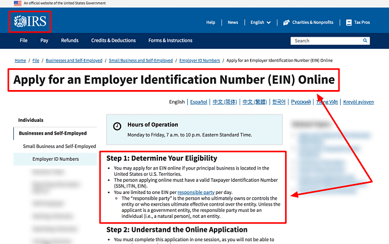The image size is (389, 244).
Task: Open the Charities & Nonprofits link
Action: tap(312, 22)
